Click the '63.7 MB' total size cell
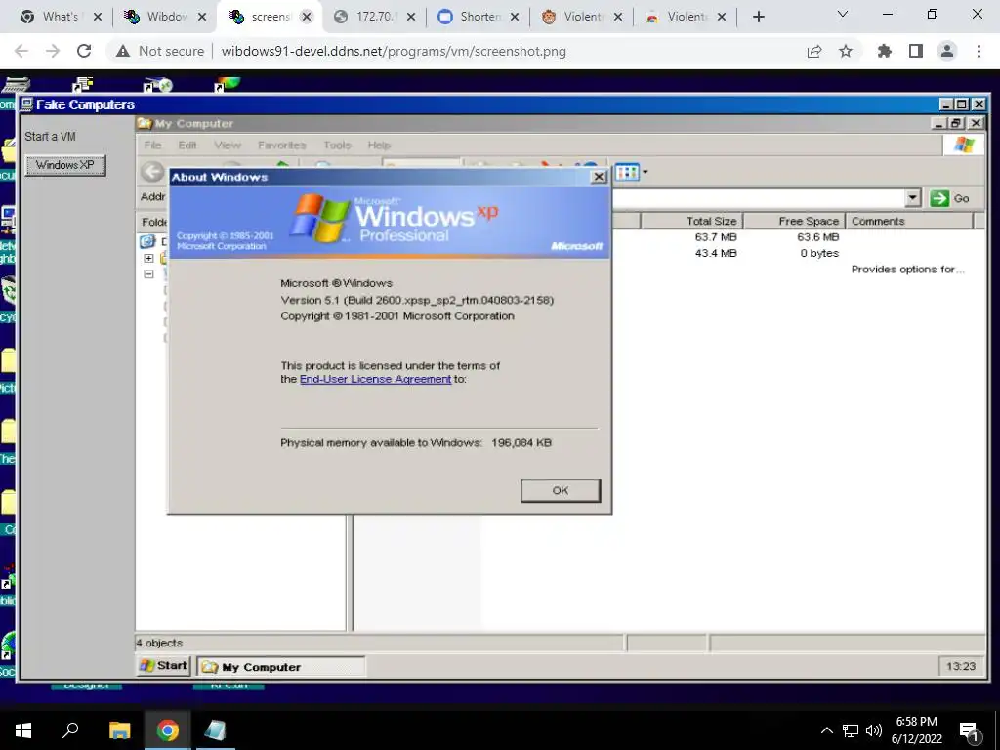This screenshot has width=1000, height=750. 716,237
